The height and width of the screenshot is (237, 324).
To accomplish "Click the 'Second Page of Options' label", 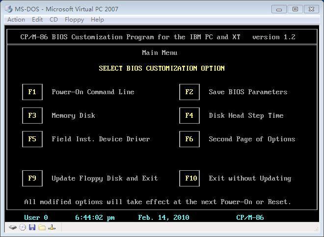I will [252, 139].
